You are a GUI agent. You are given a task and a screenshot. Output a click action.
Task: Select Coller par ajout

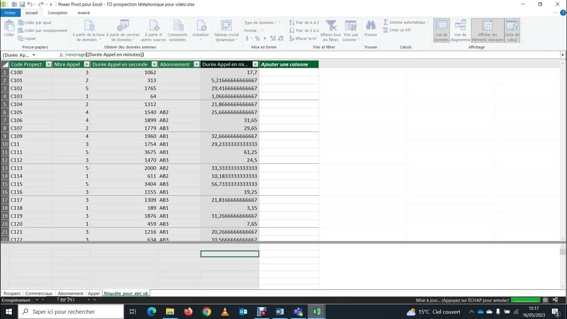coord(35,23)
